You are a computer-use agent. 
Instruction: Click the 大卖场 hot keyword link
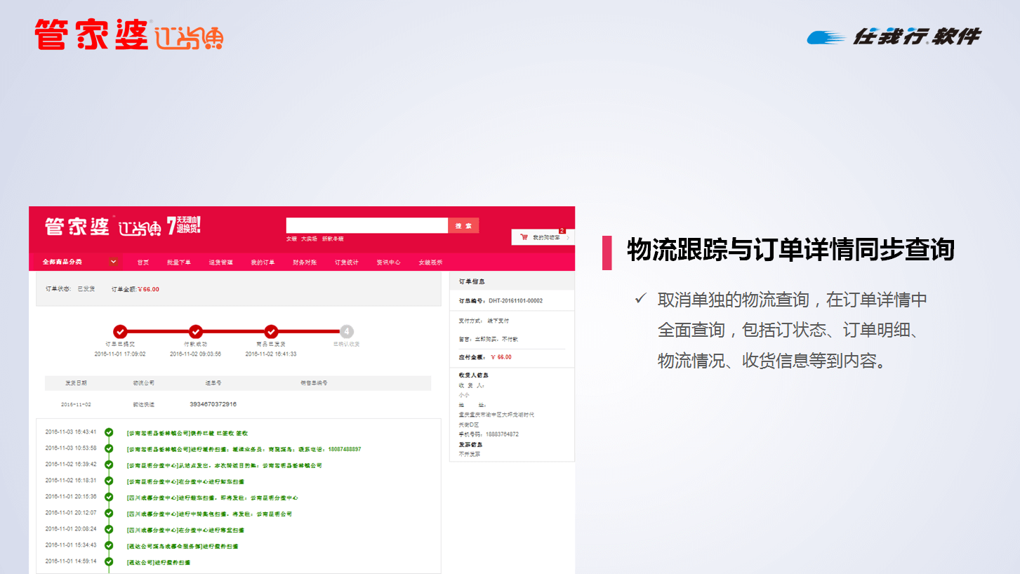309,239
